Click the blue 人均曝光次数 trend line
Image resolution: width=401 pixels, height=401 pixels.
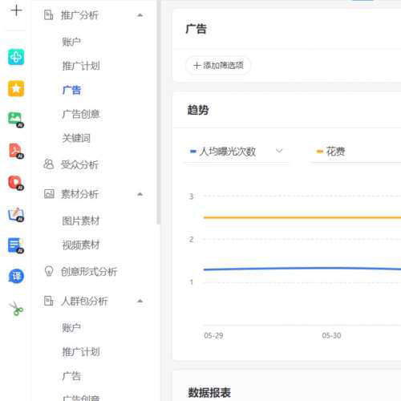point(302,269)
